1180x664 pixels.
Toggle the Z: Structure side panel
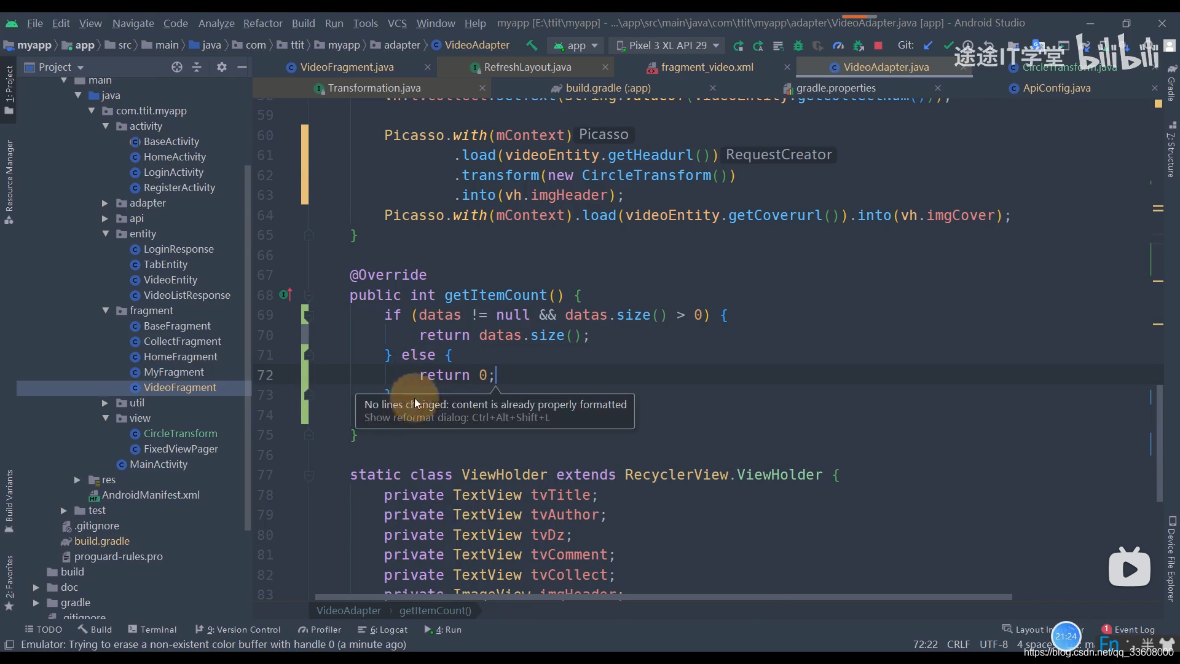1171,150
